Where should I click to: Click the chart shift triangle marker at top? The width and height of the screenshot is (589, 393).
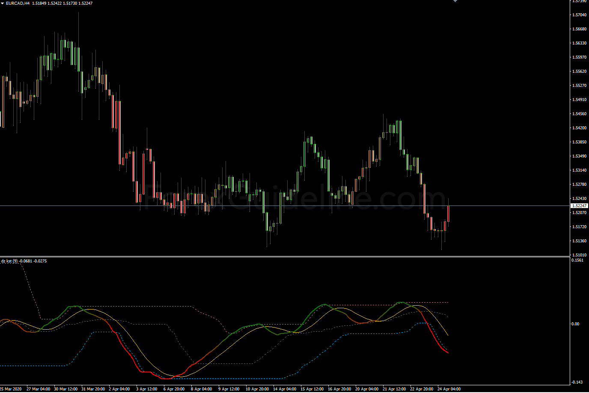pos(455,1)
